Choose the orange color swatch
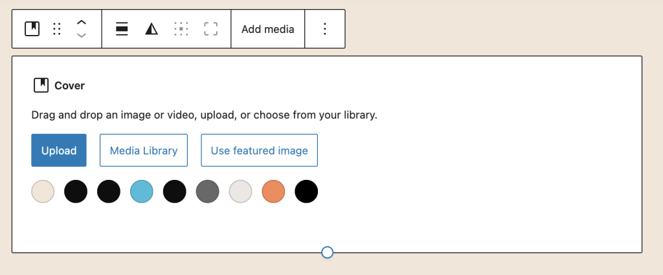 pyautogui.click(x=273, y=192)
